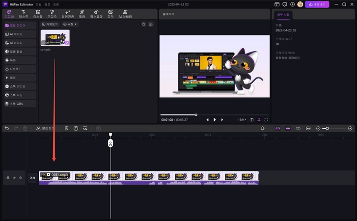Switch to the 세부 사항 tab
This screenshot has height=221, width=357.
coord(283,15)
